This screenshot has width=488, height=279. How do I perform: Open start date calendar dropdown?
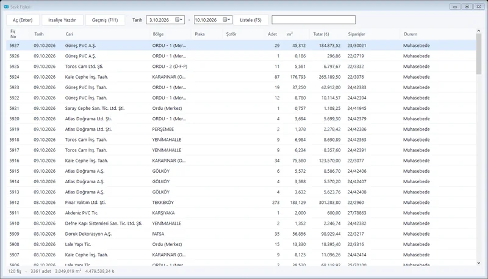click(179, 20)
